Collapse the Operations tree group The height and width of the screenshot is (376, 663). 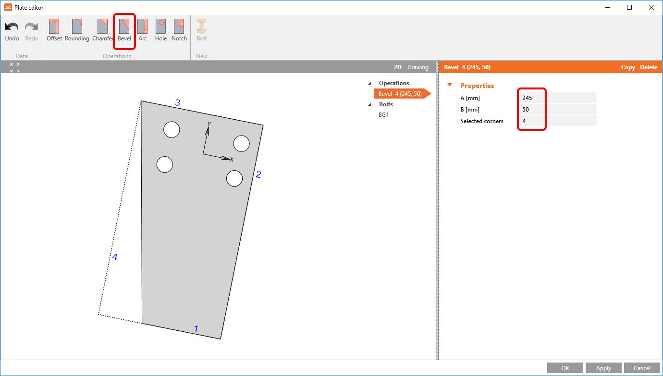click(x=369, y=84)
